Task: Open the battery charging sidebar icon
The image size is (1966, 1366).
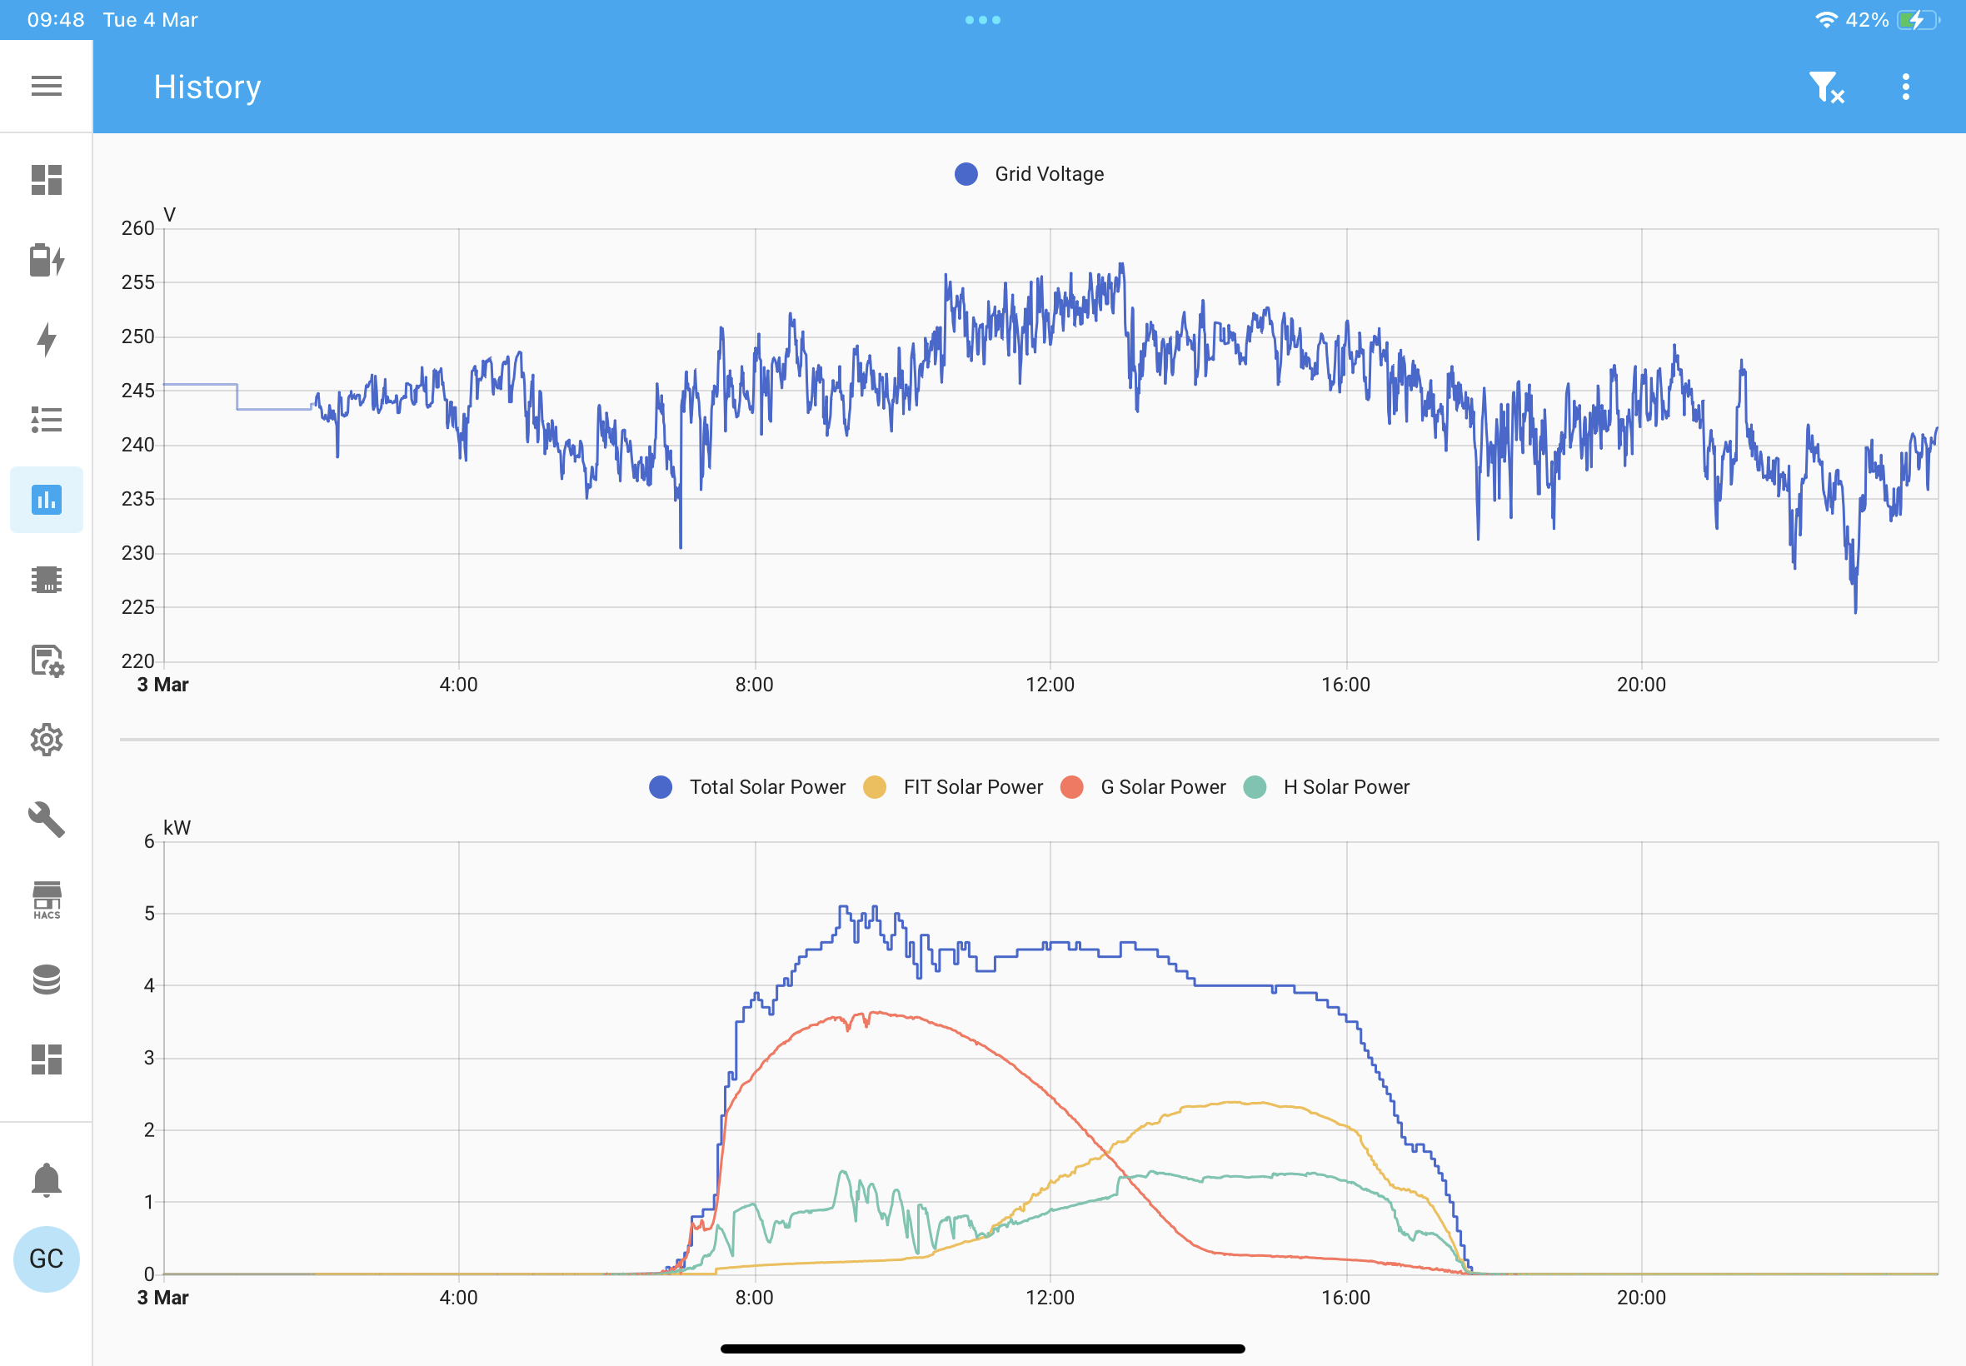Action: [x=46, y=260]
